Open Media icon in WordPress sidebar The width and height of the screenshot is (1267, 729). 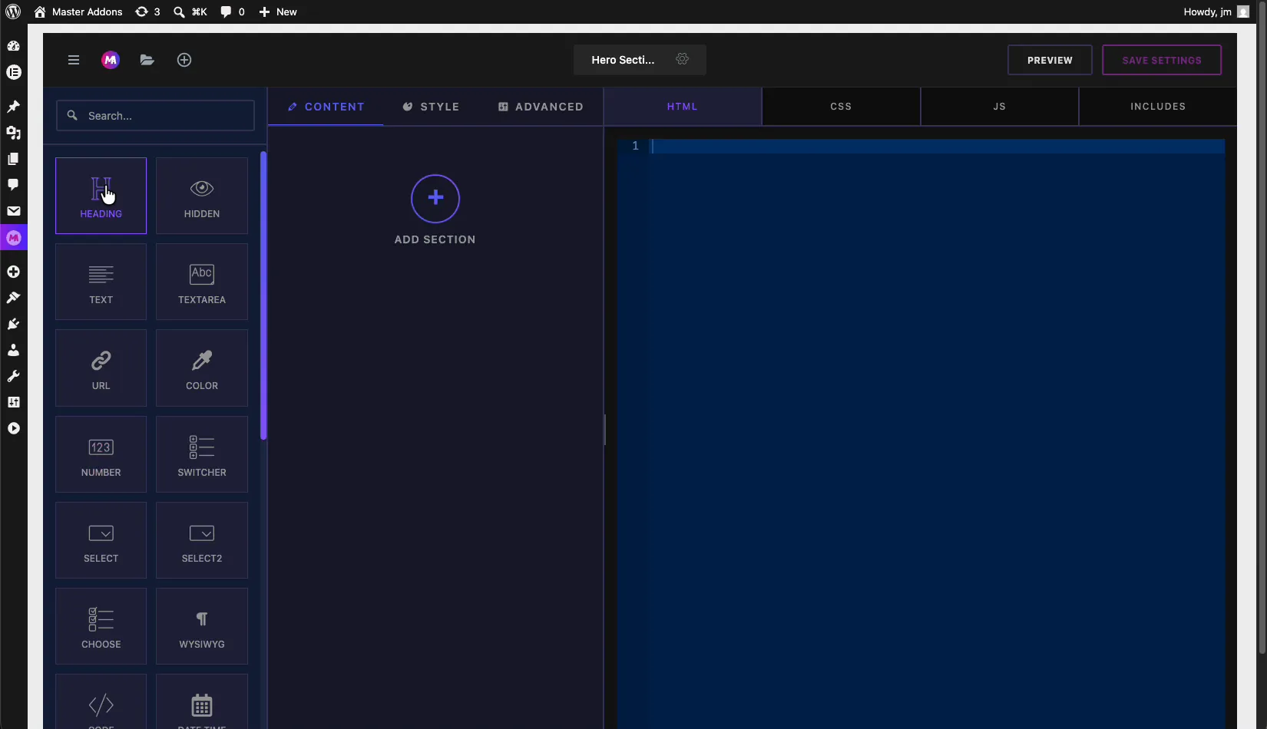click(13, 133)
